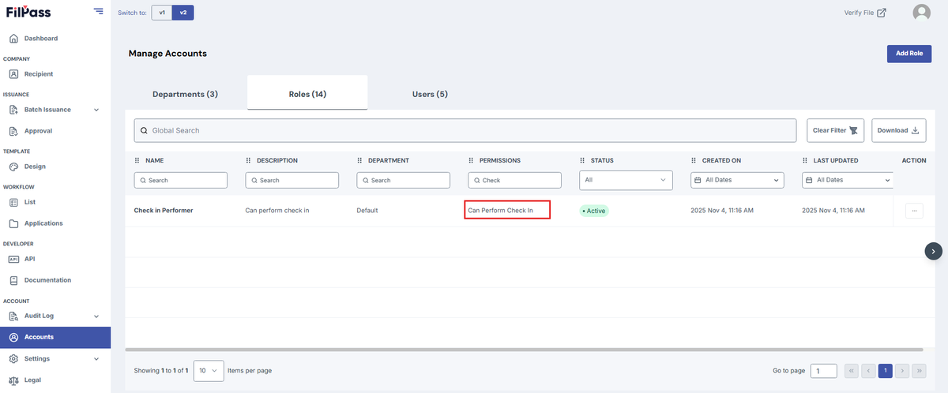The image size is (948, 393).
Task: Click the Applications folder icon
Action: click(13, 223)
